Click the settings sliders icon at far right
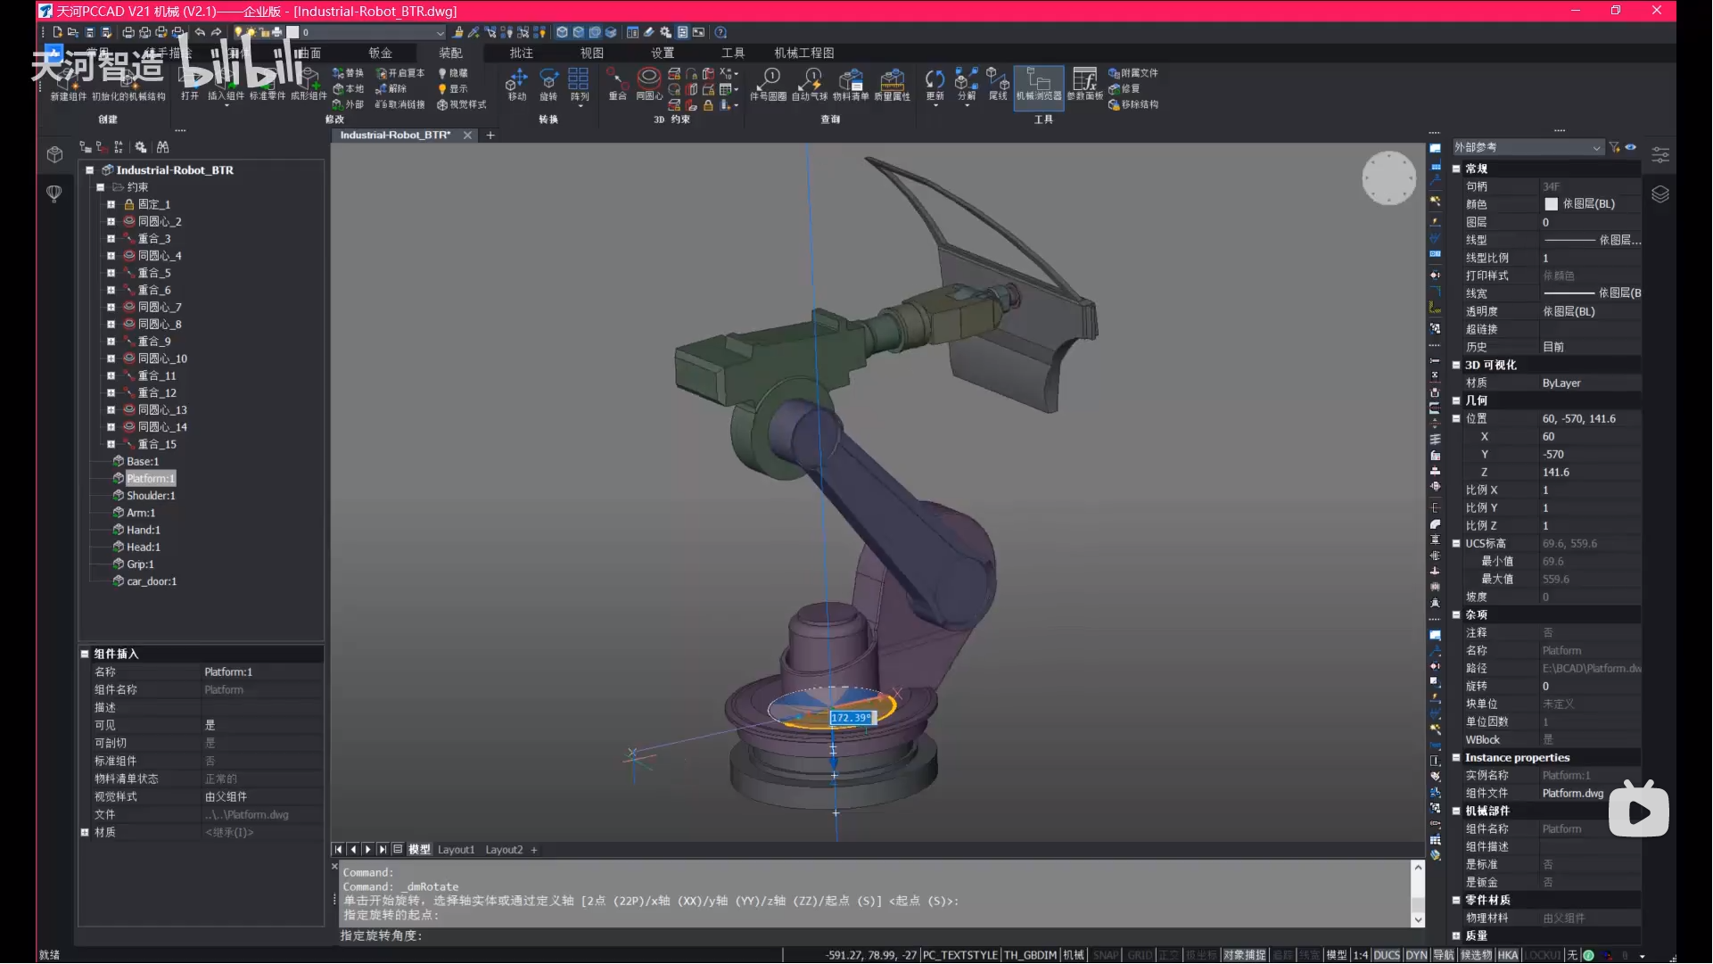This screenshot has width=1713, height=964. tap(1659, 155)
